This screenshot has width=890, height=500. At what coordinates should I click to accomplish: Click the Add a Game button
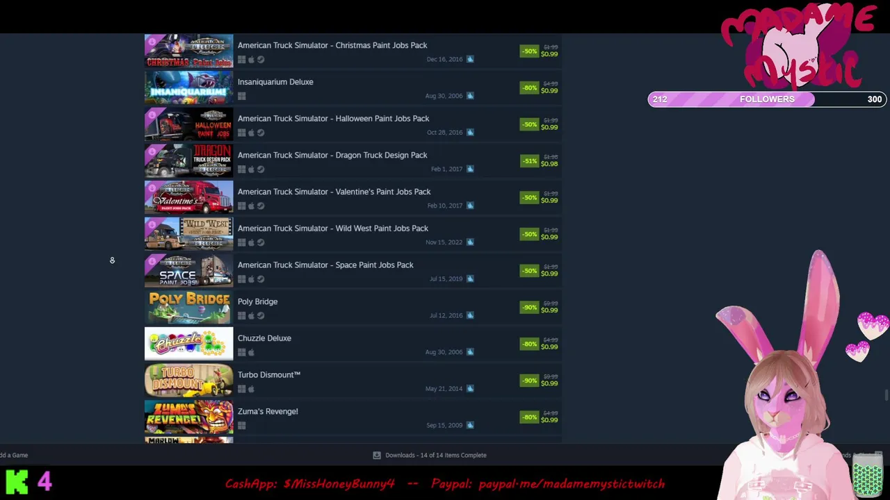[14, 456]
